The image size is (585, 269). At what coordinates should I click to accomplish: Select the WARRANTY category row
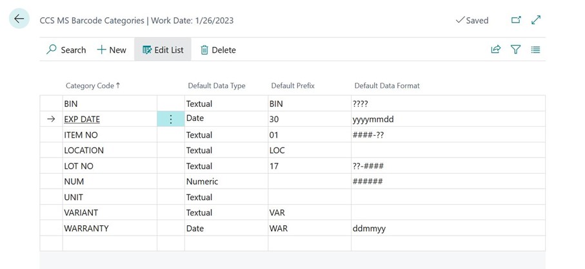(86, 228)
